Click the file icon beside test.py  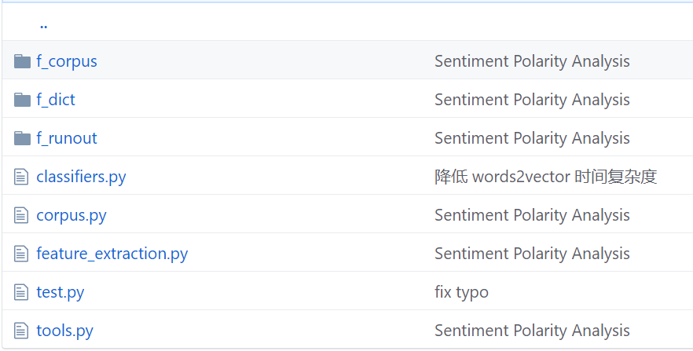point(21,292)
